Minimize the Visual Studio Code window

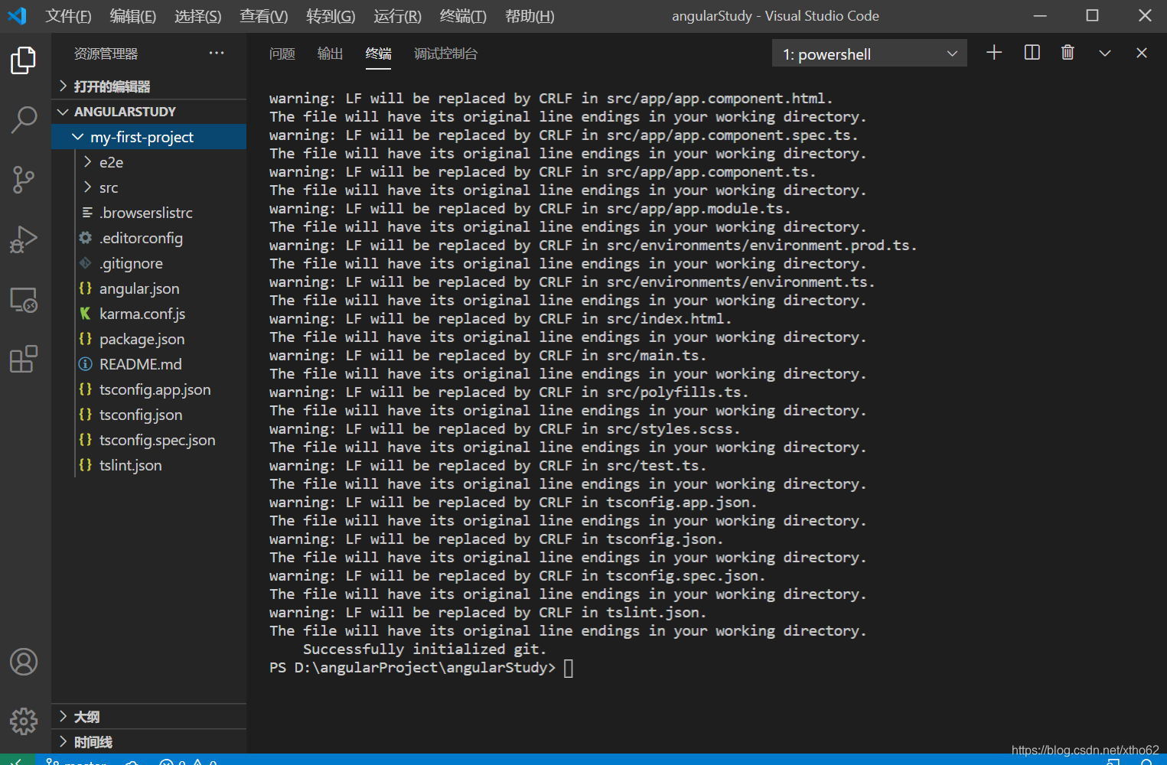coord(1040,15)
